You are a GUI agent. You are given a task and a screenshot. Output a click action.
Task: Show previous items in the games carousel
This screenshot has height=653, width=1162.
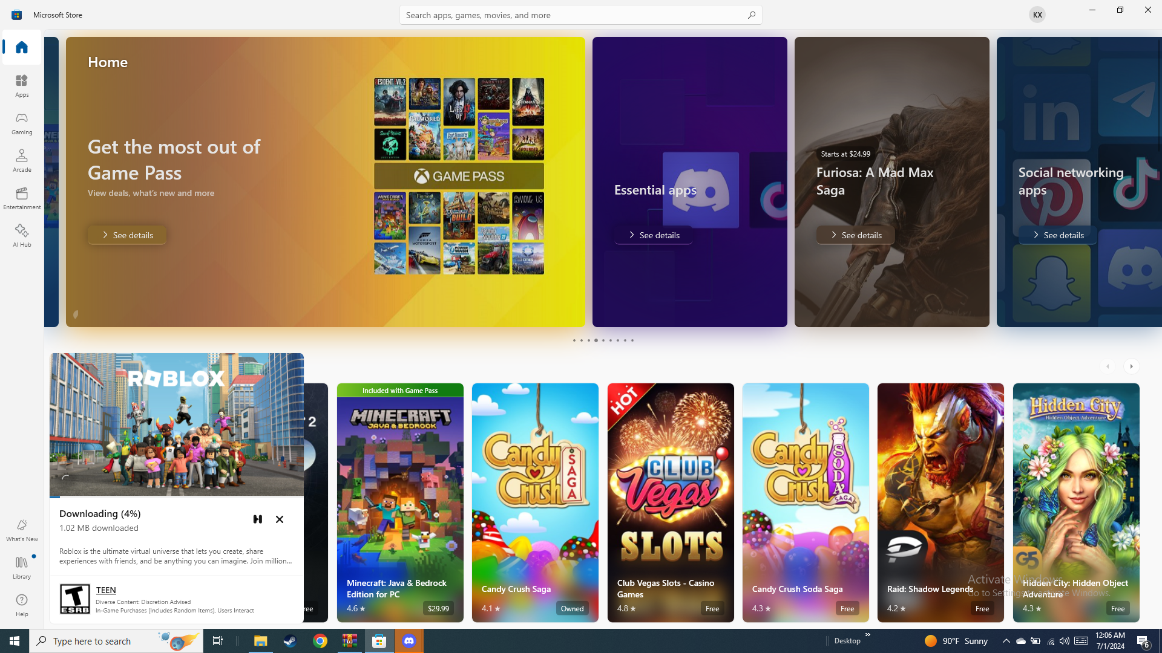coord(1108,366)
